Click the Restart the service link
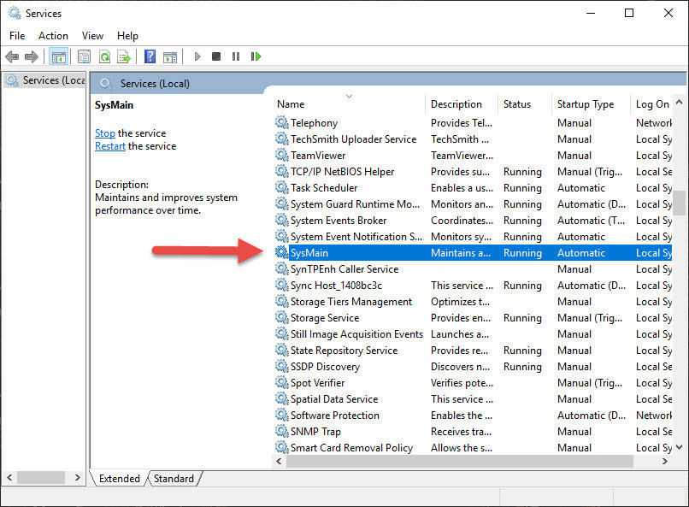This screenshot has width=689, height=507. (110, 146)
